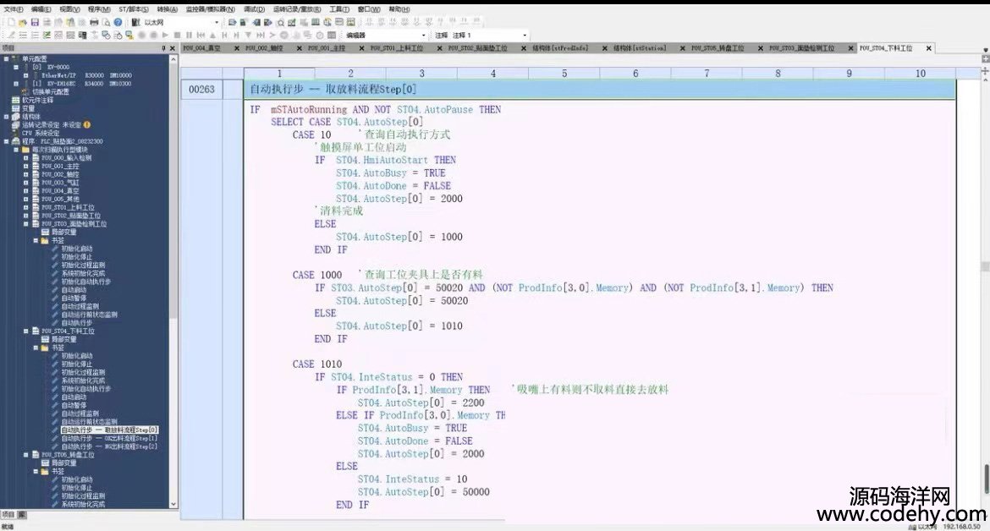Select the 项目 tab at panel bottom

click(8, 515)
